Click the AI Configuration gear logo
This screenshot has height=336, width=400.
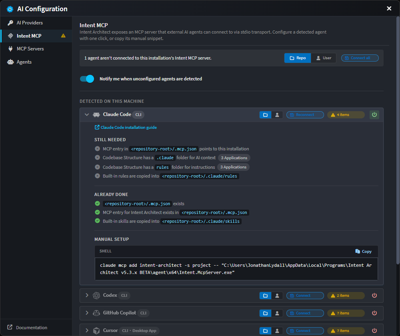tap(10, 9)
